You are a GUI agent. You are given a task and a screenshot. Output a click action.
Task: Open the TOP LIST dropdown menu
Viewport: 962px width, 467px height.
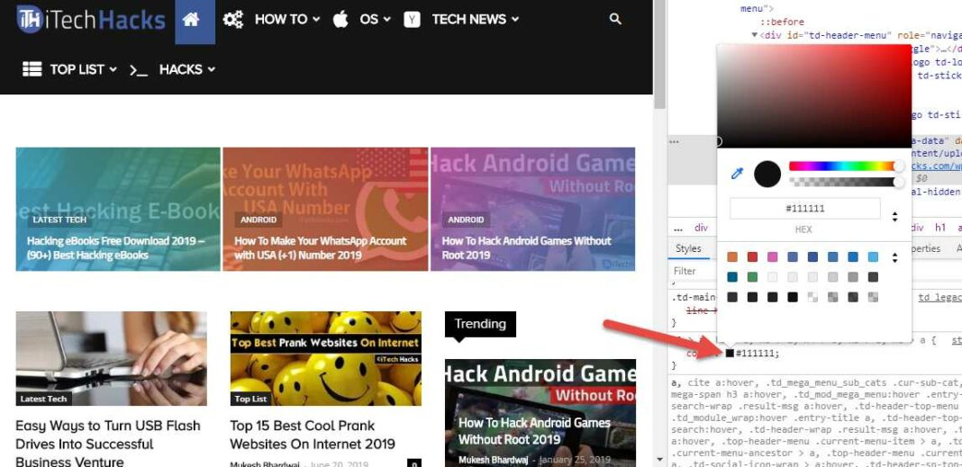tap(83, 69)
